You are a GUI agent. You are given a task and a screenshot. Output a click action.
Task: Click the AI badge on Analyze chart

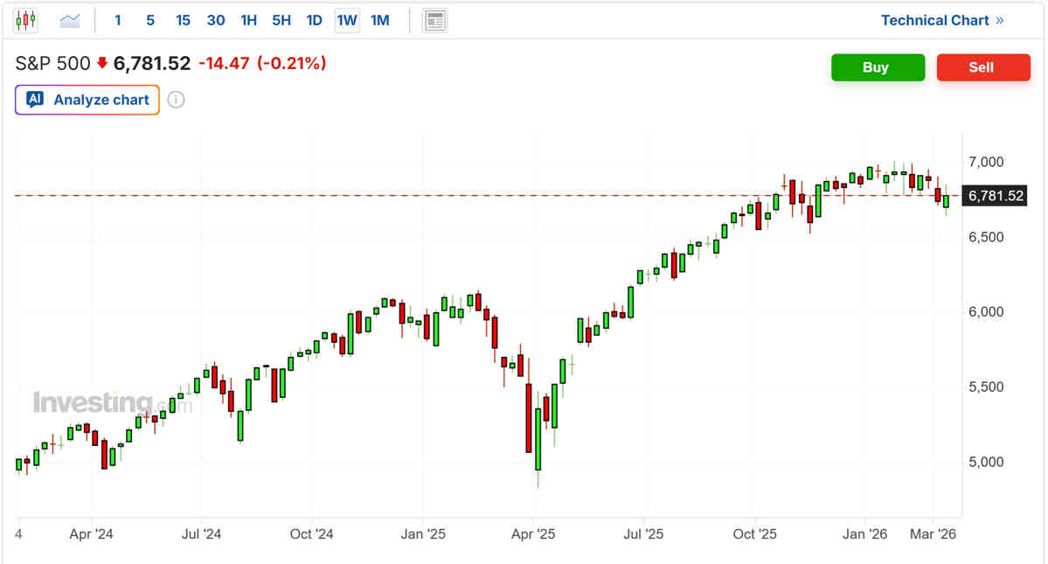pyautogui.click(x=35, y=100)
